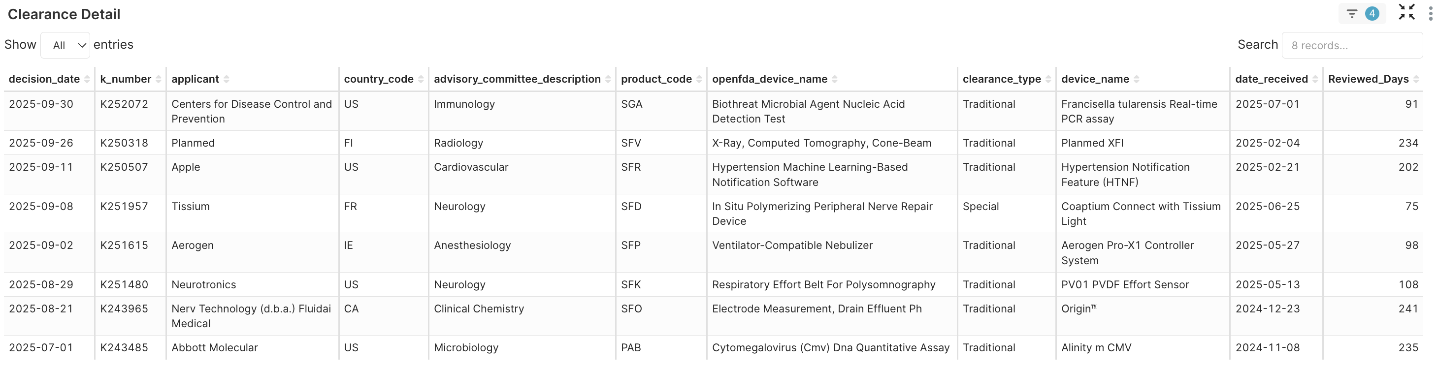Click the Tissium applicant cell
Viewport: 1438px width, 368px height.
point(191,206)
